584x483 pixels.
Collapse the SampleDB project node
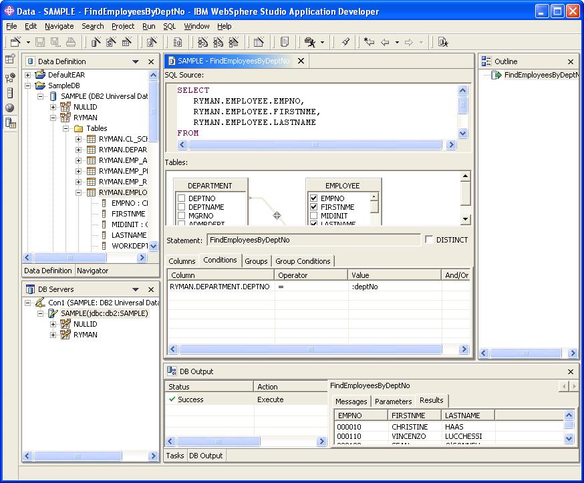point(27,86)
